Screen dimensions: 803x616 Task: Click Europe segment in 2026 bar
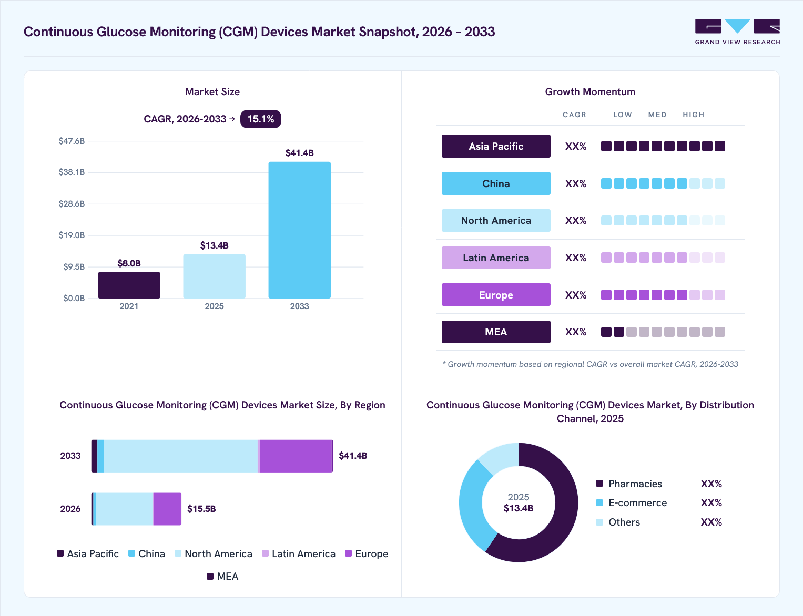(x=168, y=509)
